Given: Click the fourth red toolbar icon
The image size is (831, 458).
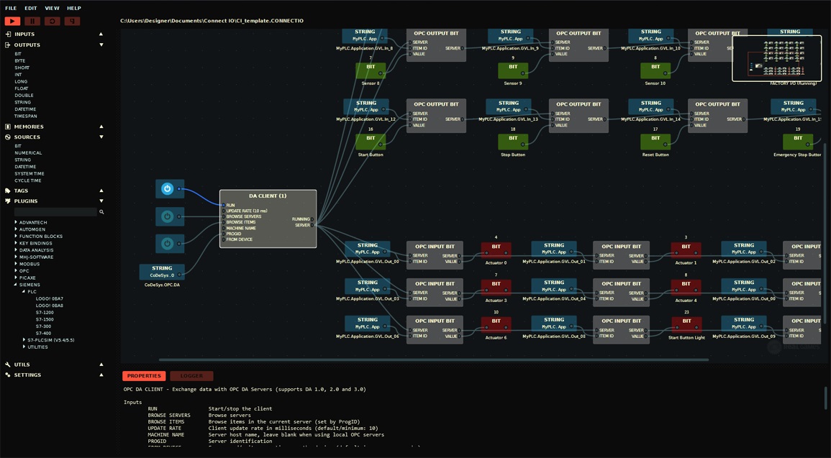Looking at the screenshot, I should tap(72, 22).
